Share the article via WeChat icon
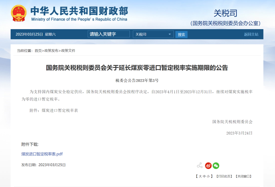Screen dimensions: 275x187 coord(216,166)
